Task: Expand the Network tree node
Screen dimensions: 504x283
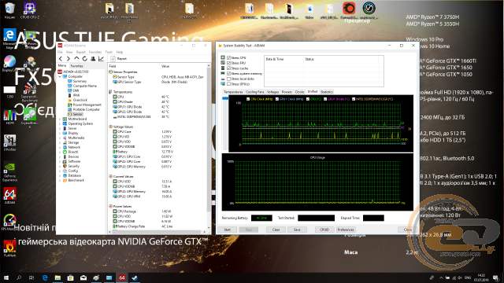Action: 60,147
